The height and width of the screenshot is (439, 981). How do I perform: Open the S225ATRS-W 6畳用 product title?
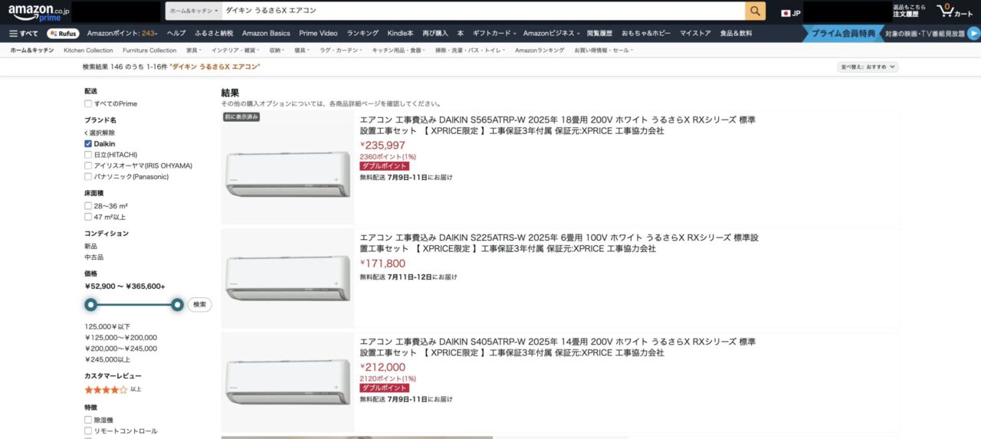pos(559,243)
